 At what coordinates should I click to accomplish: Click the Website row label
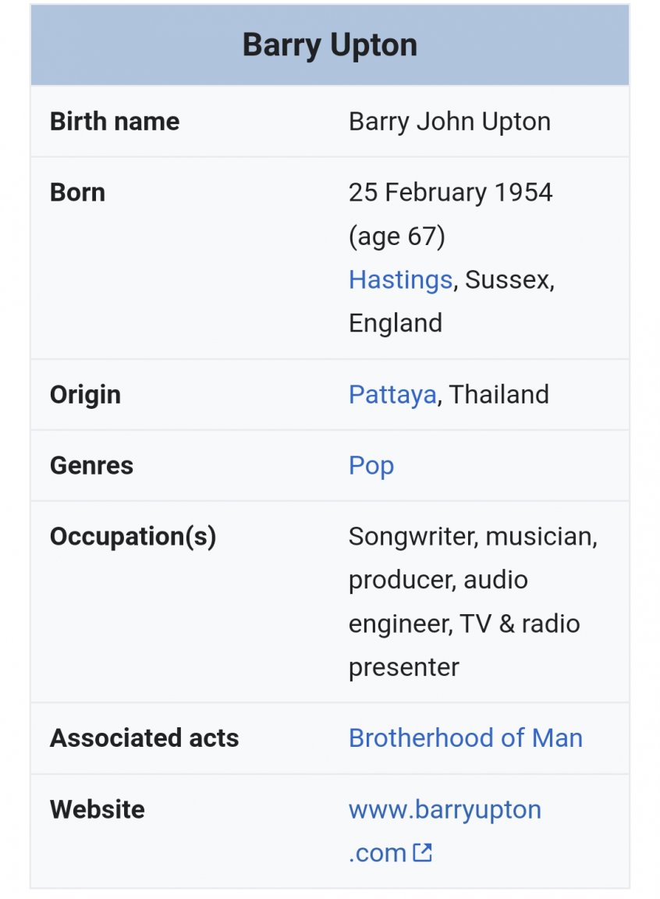point(97,809)
